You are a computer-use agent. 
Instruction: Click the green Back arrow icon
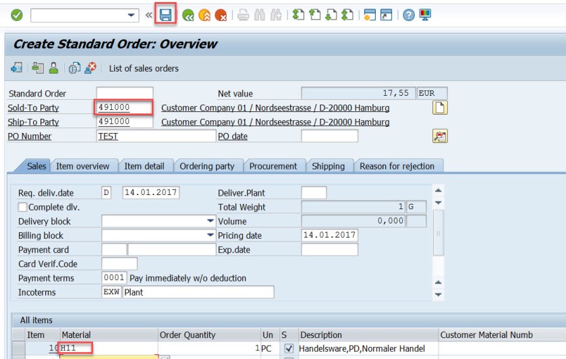(x=188, y=15)
